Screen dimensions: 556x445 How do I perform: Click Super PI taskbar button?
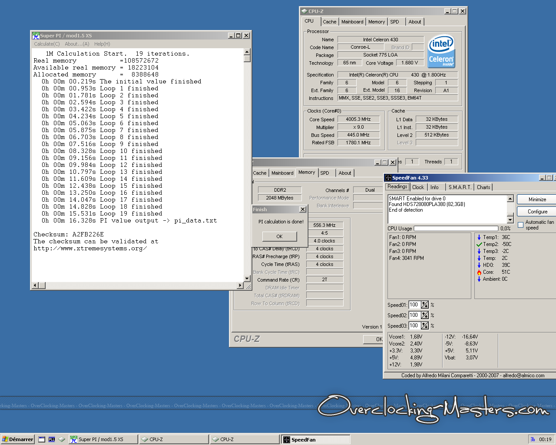tap(103, 439)
